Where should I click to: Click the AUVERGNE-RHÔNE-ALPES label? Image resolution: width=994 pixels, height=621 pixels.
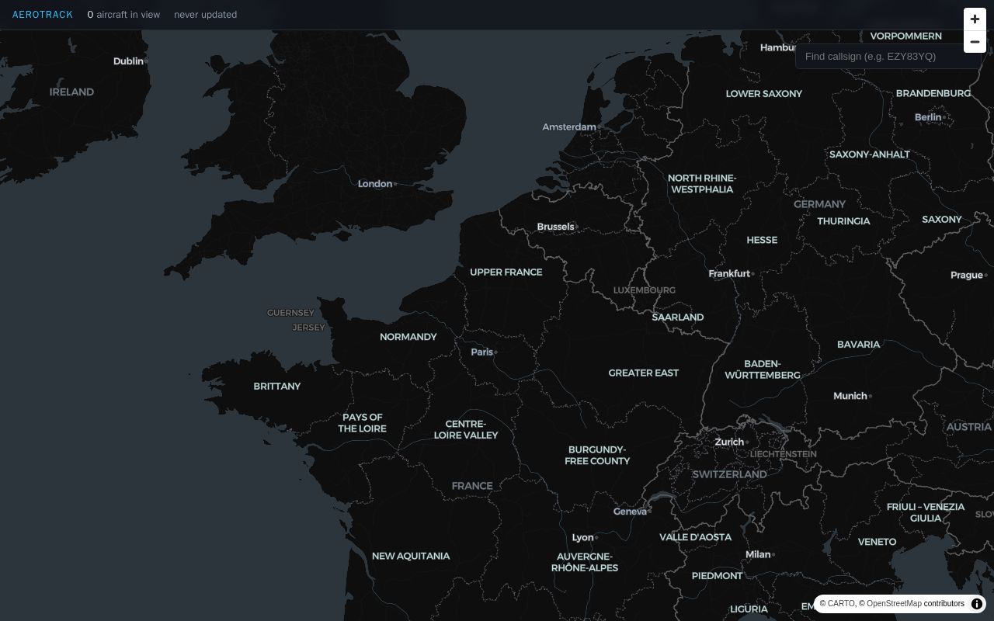pyautogui.click(x=585, y=562)
